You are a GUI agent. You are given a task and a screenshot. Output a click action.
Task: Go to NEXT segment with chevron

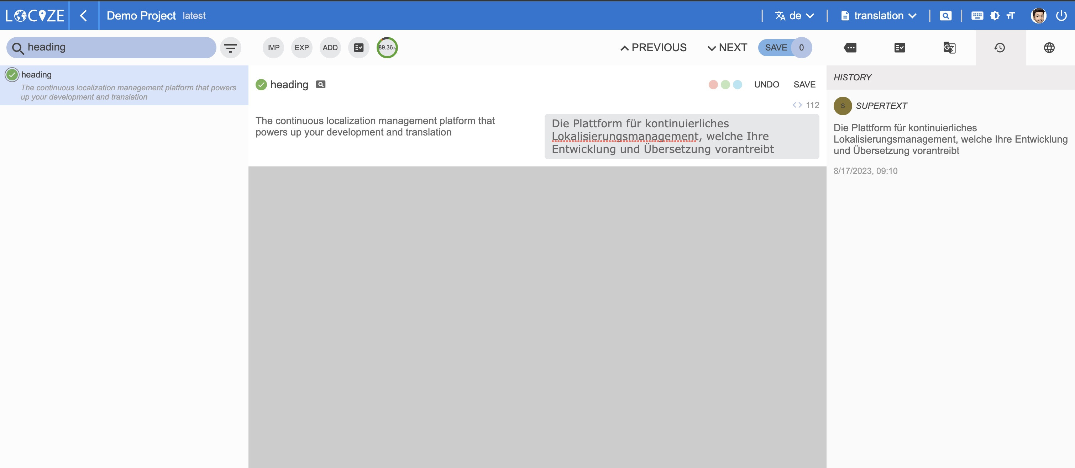[727, 48]
